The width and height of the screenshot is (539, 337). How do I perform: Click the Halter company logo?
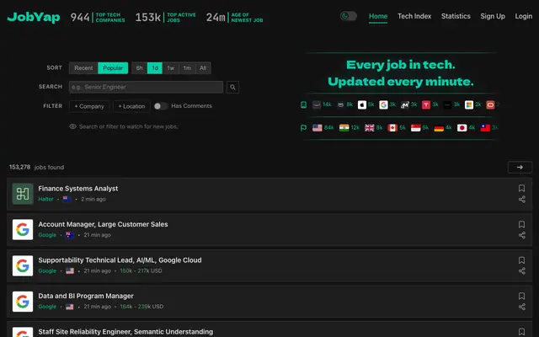tap(23, 194)
